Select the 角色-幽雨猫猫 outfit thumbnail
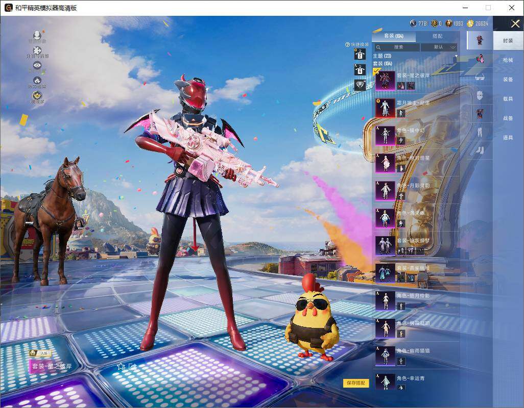Viewport: 524px width, 408px height. coord(385,356)
